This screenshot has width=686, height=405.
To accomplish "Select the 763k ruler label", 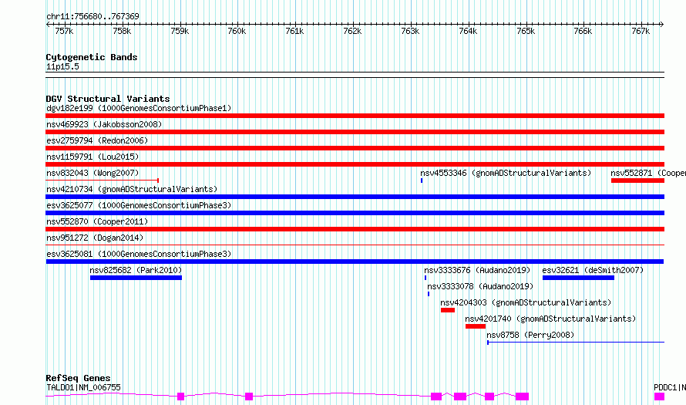I will [x=410, y=32].
